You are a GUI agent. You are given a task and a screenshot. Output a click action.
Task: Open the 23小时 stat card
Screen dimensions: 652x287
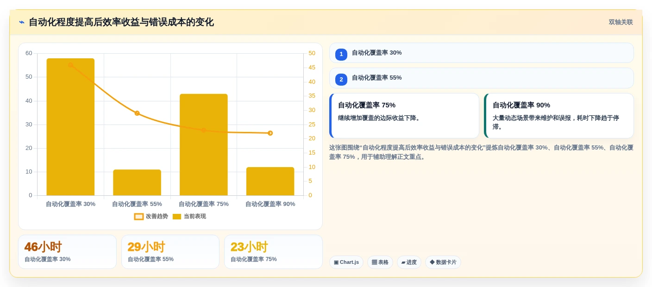coord(273,252)
